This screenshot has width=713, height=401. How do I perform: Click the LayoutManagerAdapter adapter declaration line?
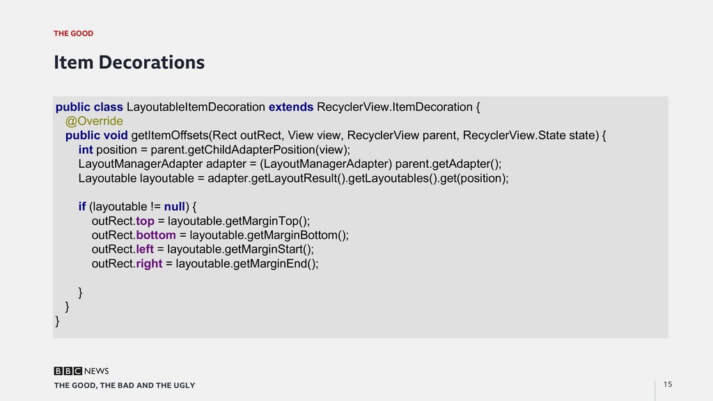tap(290, 164)
